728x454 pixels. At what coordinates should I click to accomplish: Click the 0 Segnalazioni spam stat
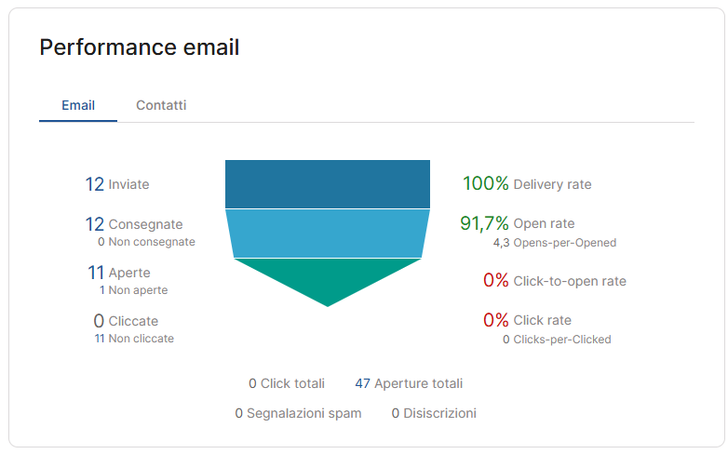(298, 413)
